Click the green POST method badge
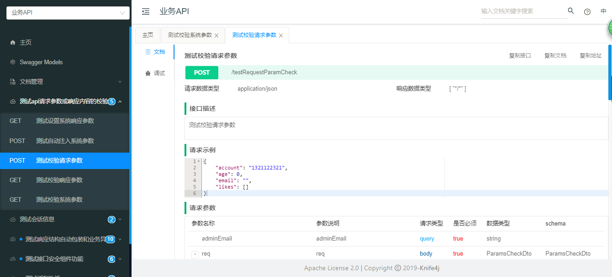 [201, 72]
